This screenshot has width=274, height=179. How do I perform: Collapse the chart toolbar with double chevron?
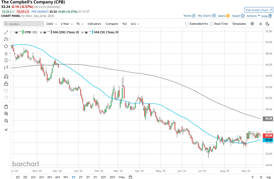click(x=260, y=24)
